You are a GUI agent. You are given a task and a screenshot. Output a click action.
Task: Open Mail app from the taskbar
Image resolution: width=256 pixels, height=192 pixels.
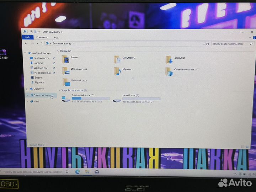click(x=97, y=172)
